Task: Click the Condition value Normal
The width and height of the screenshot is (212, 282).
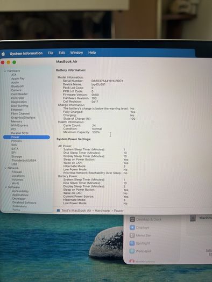Action: coord(97,129)
